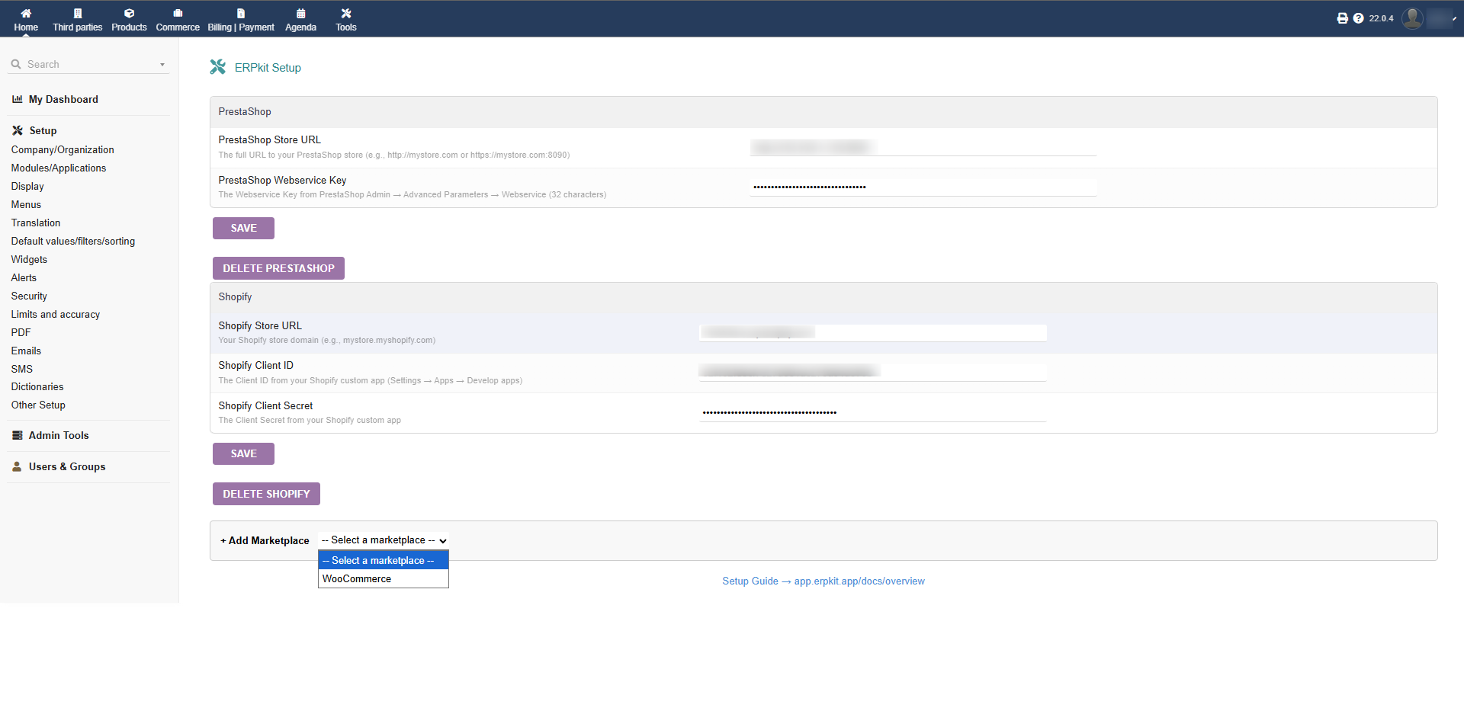Expand the search field dropdown arrow

(162, 65)
